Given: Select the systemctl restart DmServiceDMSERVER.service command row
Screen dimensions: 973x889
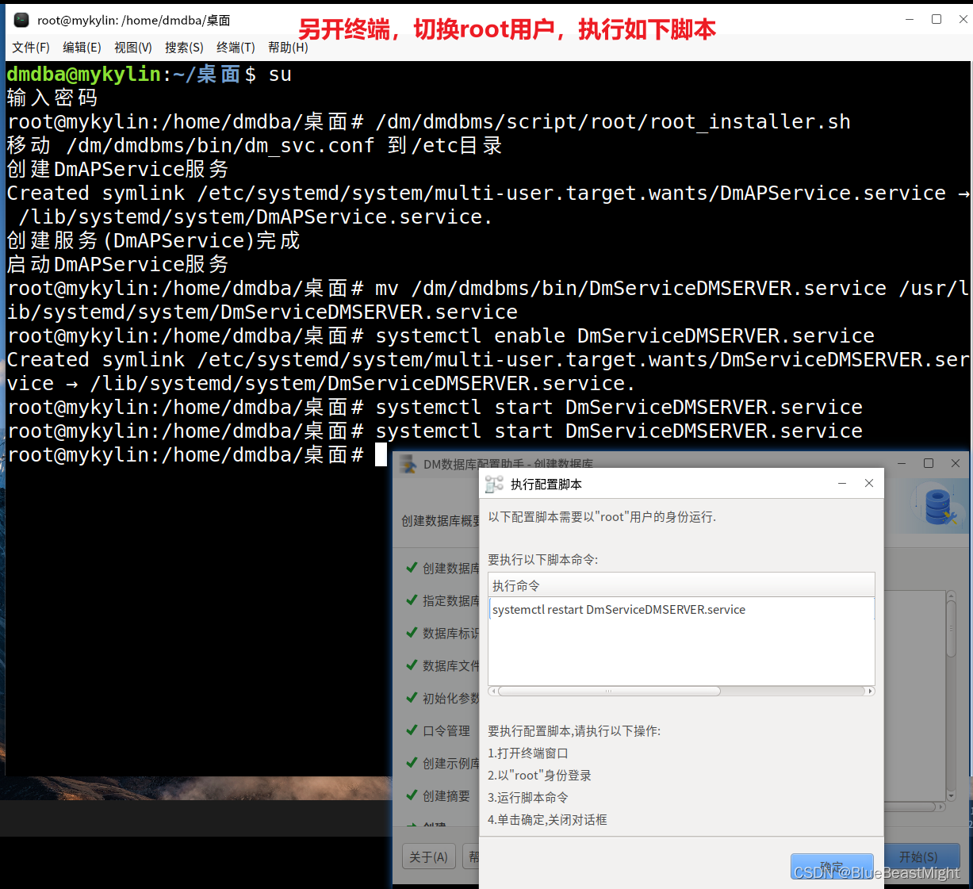Looking at the screenshot, I should click(682, 610).
